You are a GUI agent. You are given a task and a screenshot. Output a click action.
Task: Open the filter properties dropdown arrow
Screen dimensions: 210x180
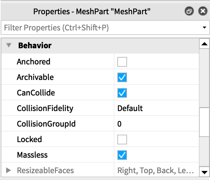pos(204,28)
